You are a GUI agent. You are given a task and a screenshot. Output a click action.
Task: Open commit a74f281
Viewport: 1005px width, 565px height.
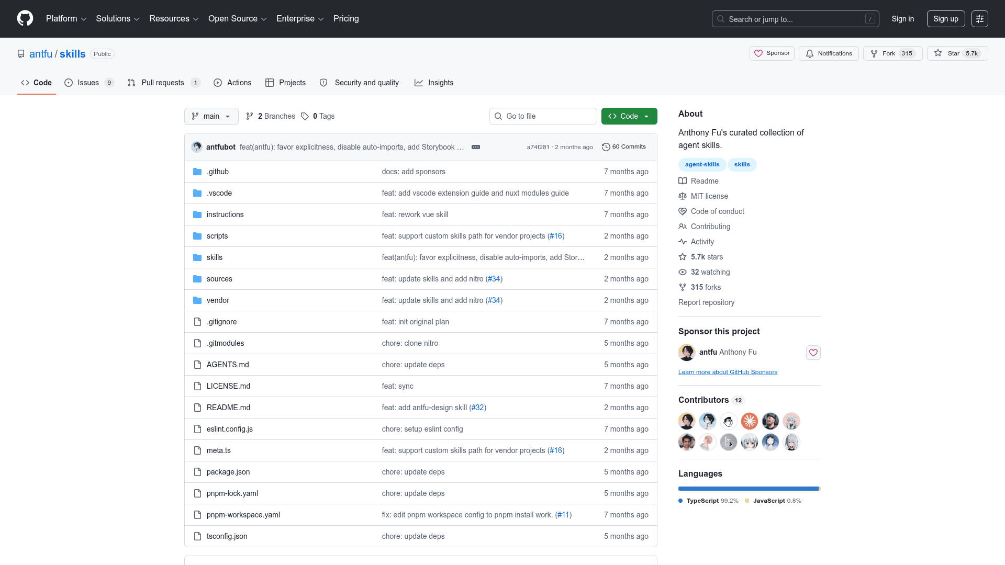[x=538, y=147]
